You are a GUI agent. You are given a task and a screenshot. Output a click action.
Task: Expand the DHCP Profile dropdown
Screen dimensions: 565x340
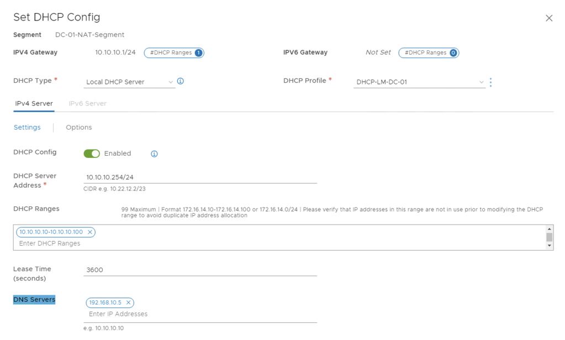point(419,82)
